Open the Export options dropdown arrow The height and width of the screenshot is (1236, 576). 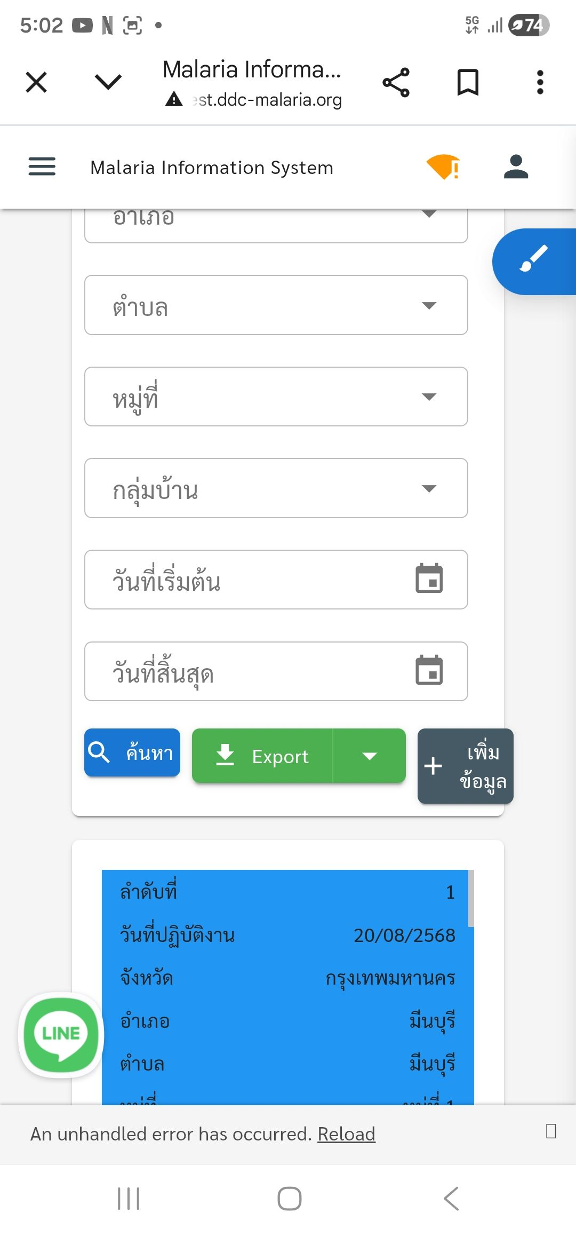369,756
